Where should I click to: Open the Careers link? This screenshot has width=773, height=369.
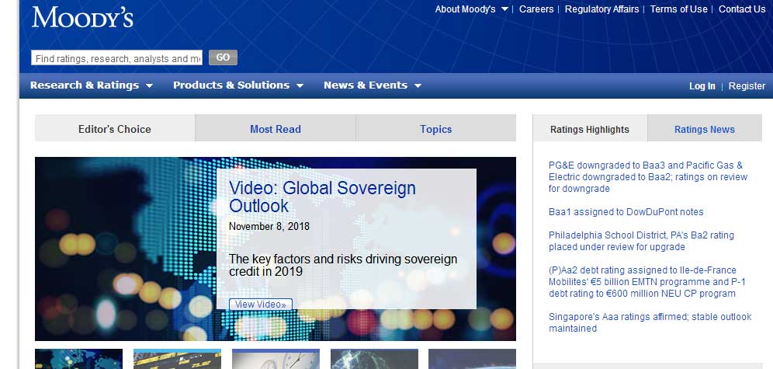[x=536, y=9]
